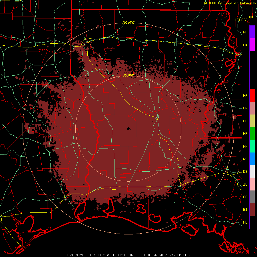This screenshot has height=257, width=257.
Task: Click the HYDROMETEOR CLASSIFICATION title text
Action: point(100,255)
